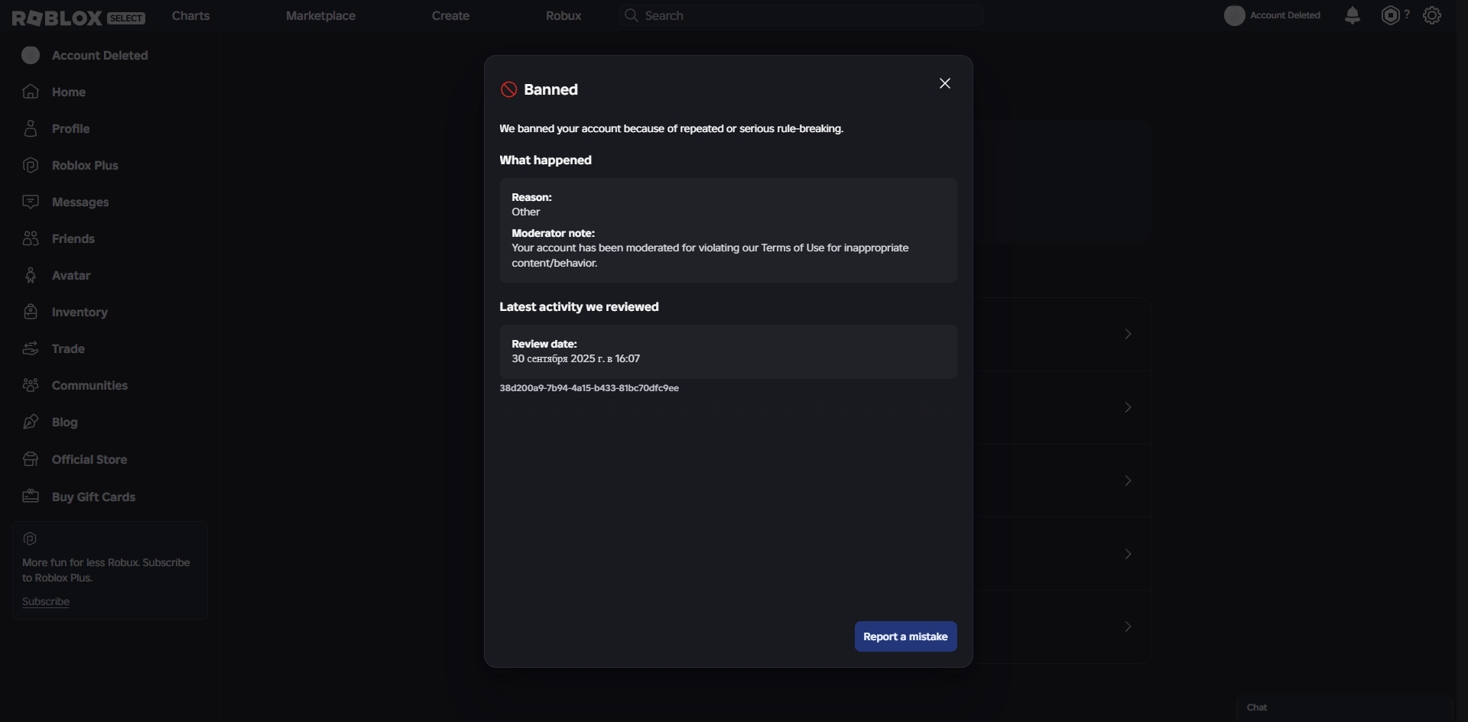Click 'Latest activity we reviewed' heading
This screenshot has width=1468, height=722.
click(579, 306)
